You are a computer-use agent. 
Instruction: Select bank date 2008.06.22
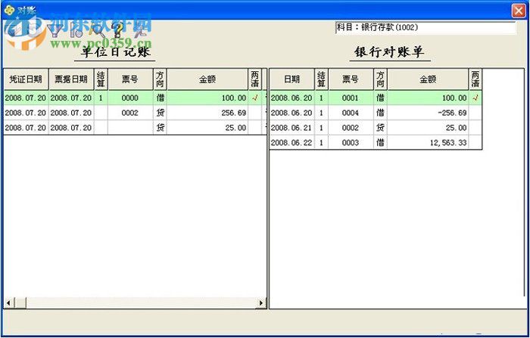[292, 142]
